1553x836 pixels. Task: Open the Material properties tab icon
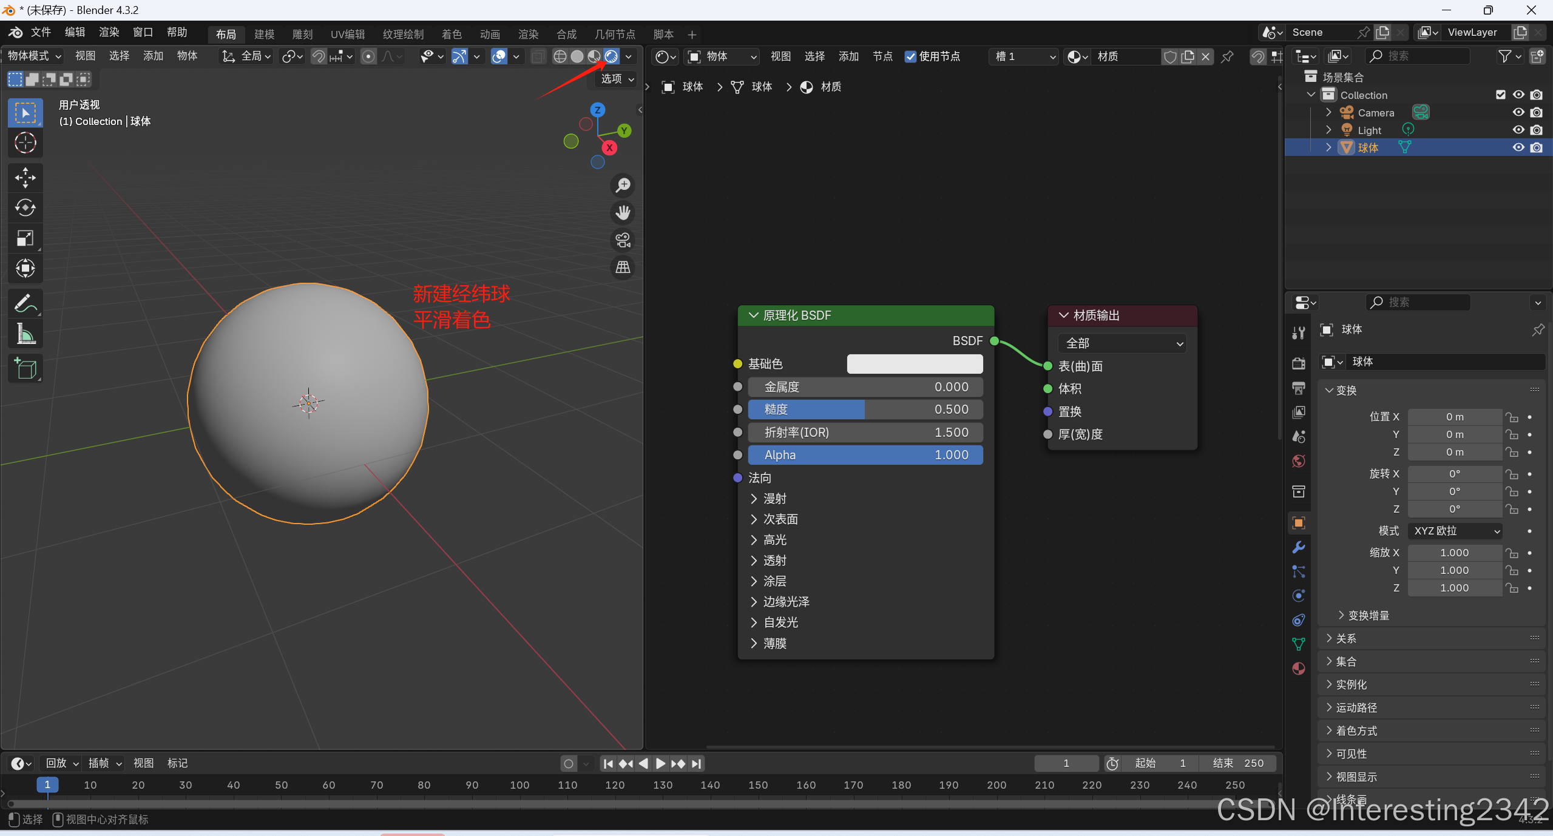[x=1299, y=669]
